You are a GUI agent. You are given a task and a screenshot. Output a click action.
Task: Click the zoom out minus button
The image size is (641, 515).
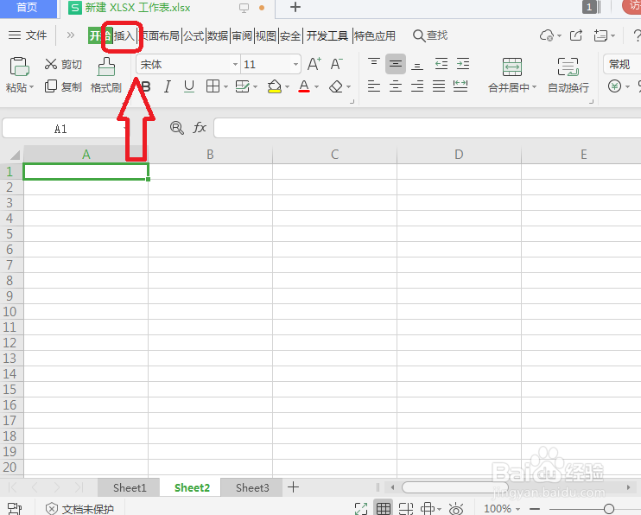(534, 508)
